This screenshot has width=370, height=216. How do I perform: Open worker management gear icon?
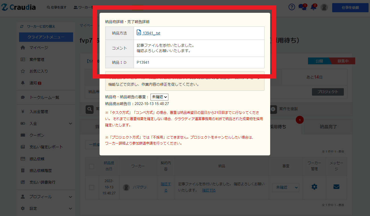[314, 187]
